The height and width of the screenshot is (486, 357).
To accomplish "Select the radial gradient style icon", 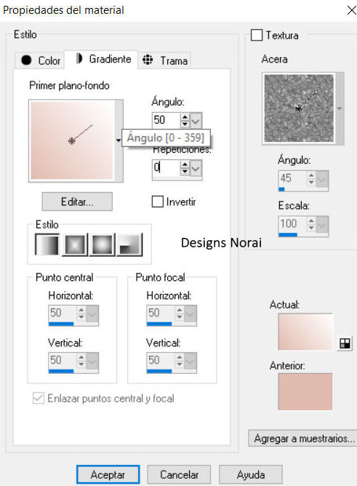I will 129,244.
